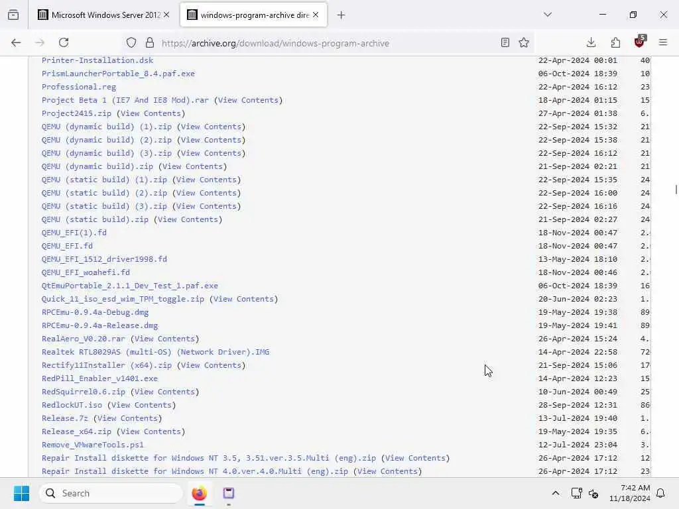The image size is (679, 509).
Task: Open notifications bell icon
Action: pyautogui.click(x=660, y=493)
